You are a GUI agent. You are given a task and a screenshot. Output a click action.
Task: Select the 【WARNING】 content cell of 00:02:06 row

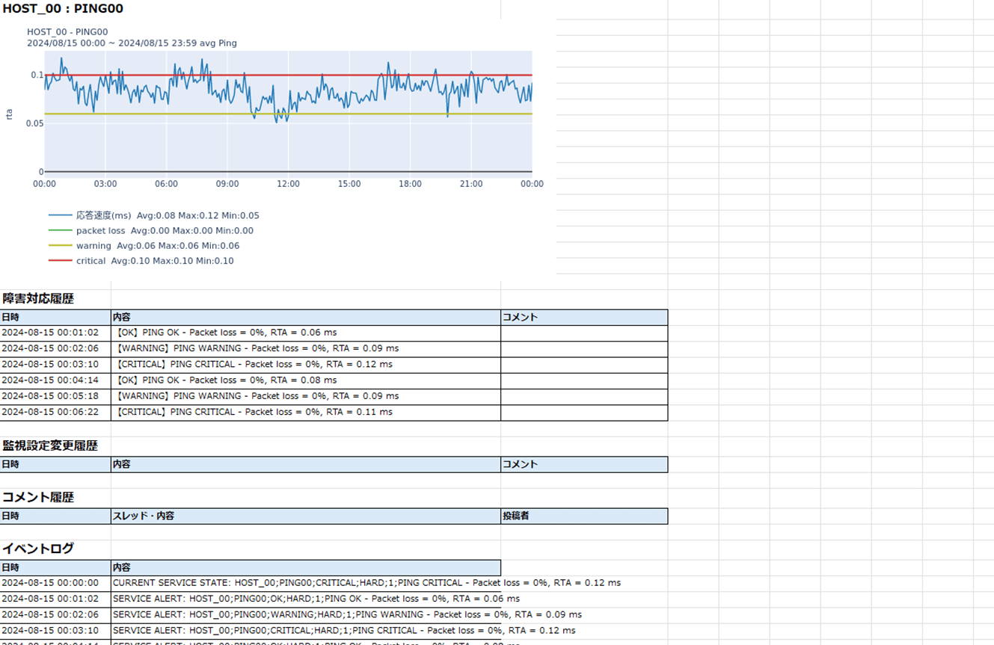click(x=306, y=349)
